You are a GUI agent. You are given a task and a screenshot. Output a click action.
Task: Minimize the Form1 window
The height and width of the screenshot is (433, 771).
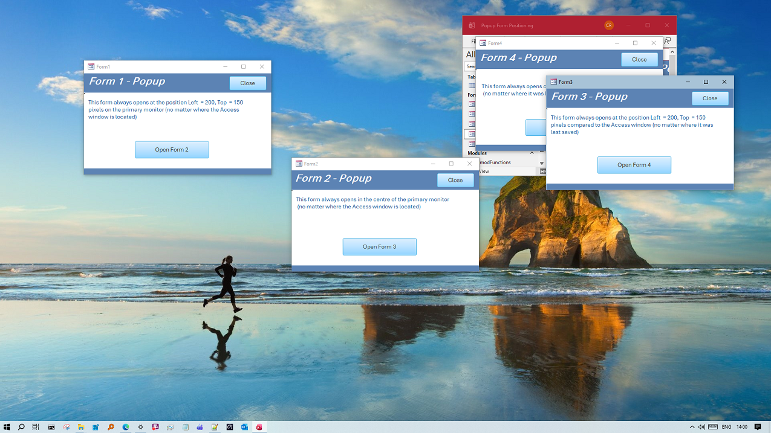tap(225, 66)
